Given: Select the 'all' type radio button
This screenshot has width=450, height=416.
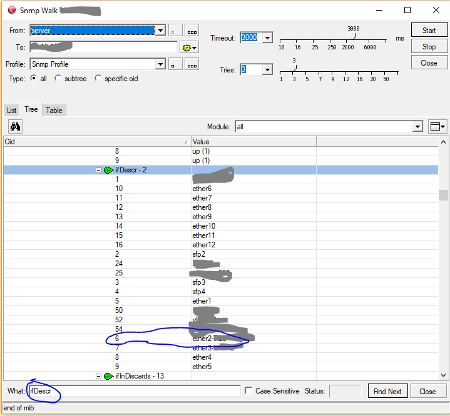Looking at the screenshot, I should 34,78.
